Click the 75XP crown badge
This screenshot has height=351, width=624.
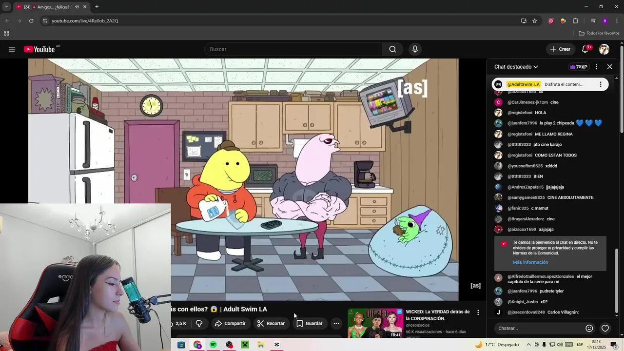[x=578, y=67]
